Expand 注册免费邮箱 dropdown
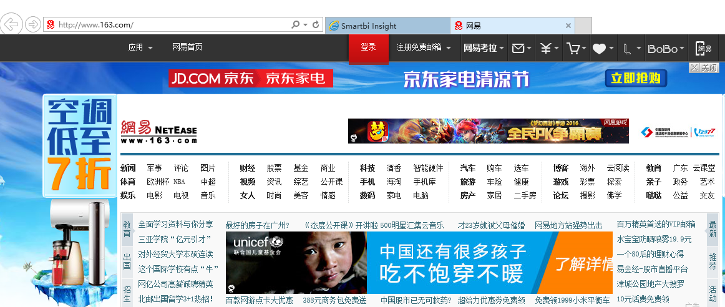The height and width of the screenshot is (307, 725). pos(424,47)
